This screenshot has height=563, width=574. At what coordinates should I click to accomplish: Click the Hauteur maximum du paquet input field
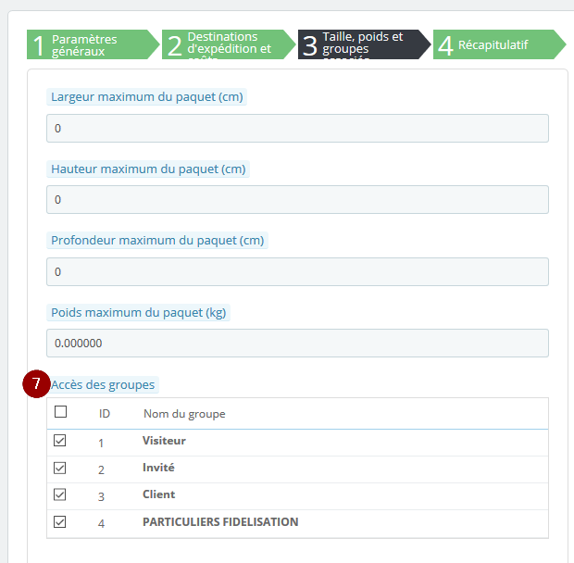[x=297, y=199]
